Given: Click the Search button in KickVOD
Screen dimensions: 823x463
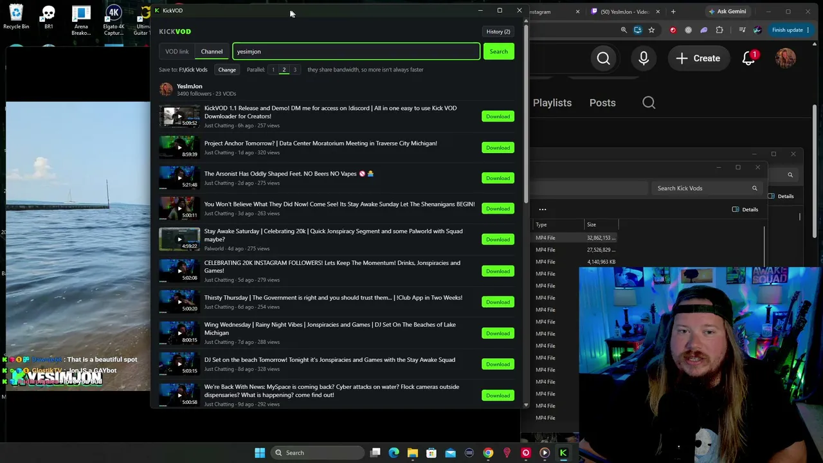Looking at the screenshot, I should point(498,51).
